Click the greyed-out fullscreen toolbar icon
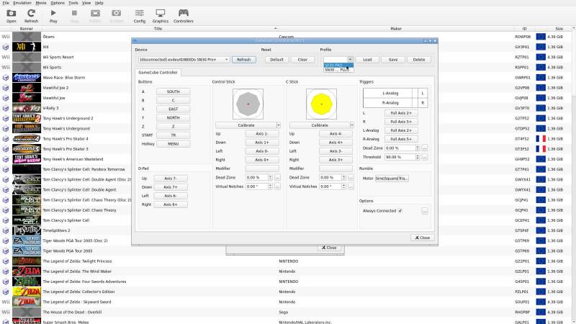 tap(95, 16)
